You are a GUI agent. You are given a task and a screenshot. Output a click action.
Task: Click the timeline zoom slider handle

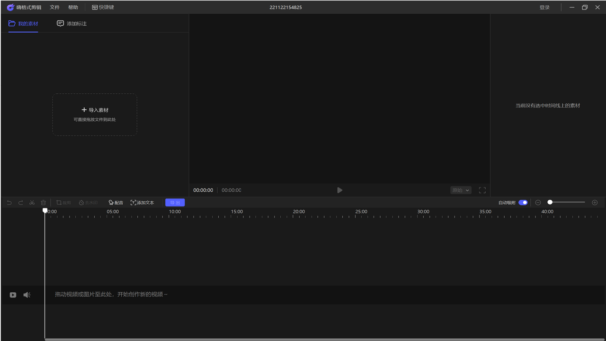coord(550,202)
